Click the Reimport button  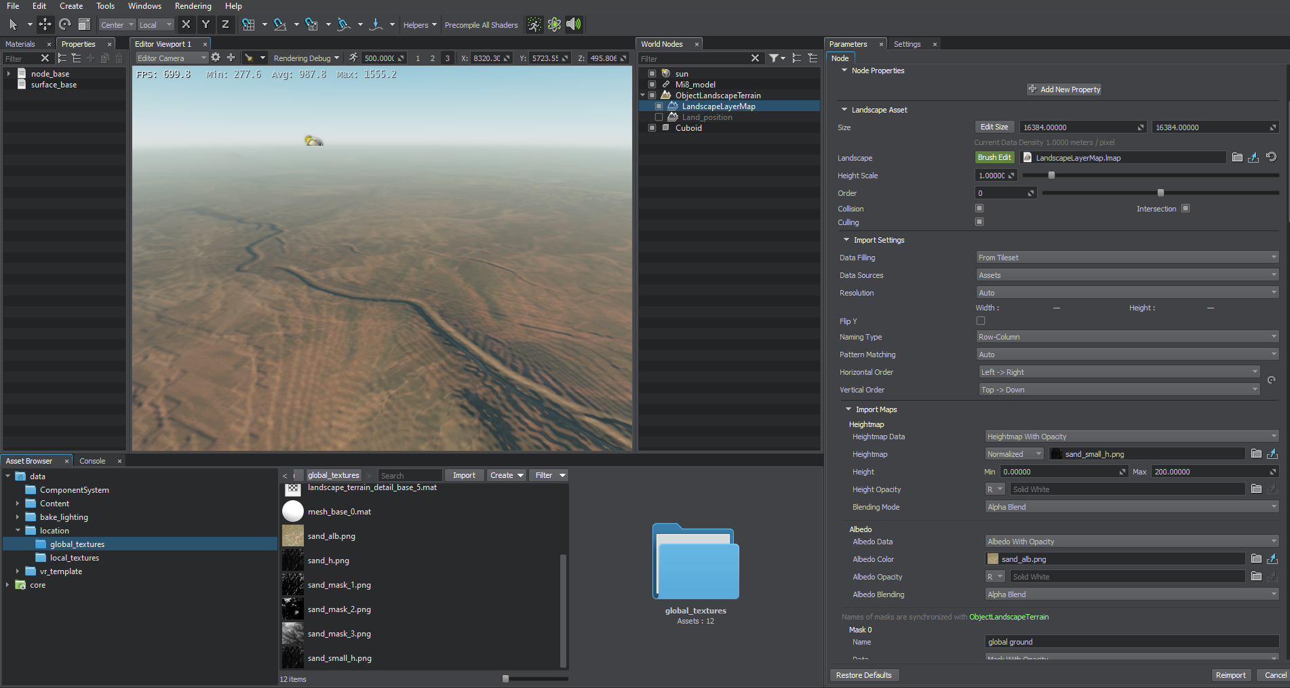(x=1230, y=675)
